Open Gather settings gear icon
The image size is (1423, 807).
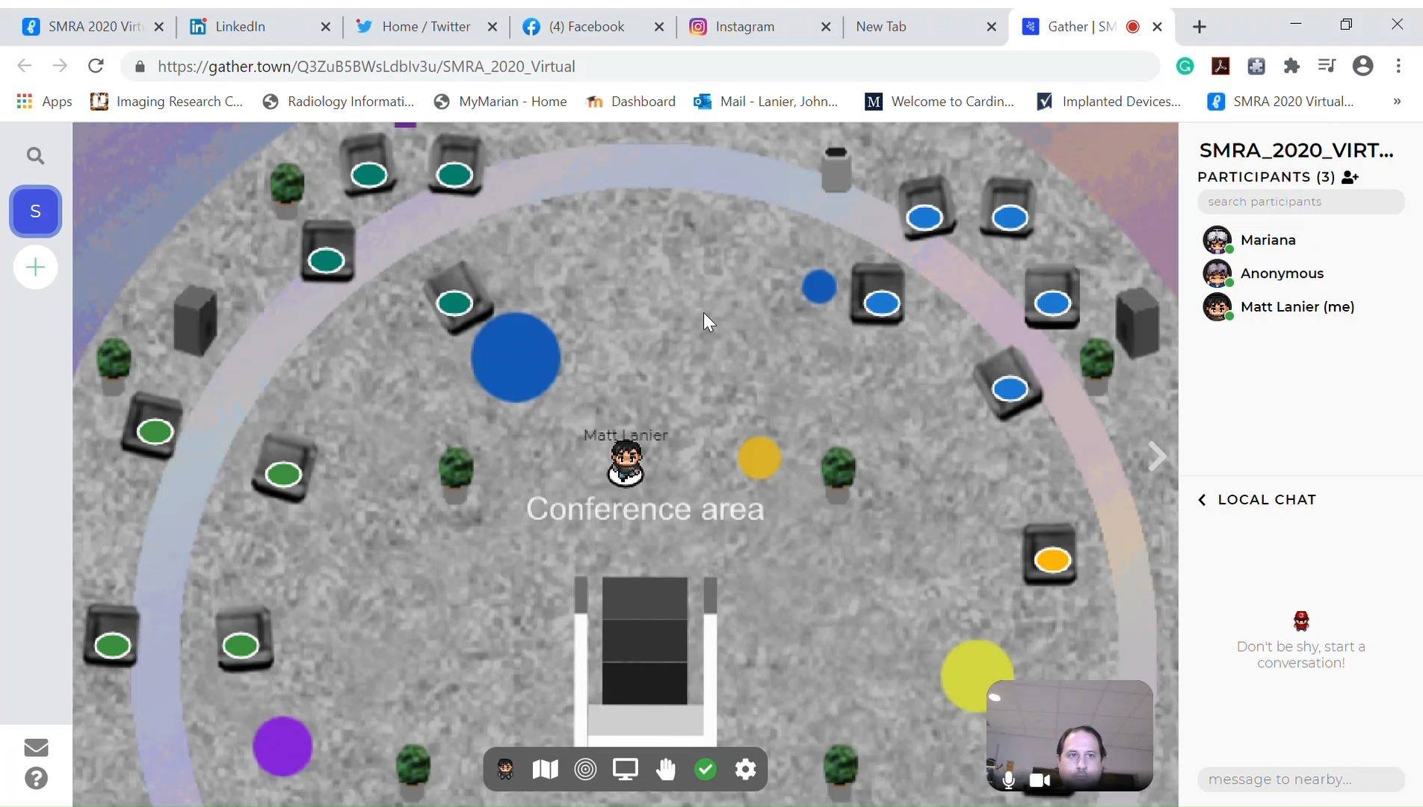tap(745, 769)
